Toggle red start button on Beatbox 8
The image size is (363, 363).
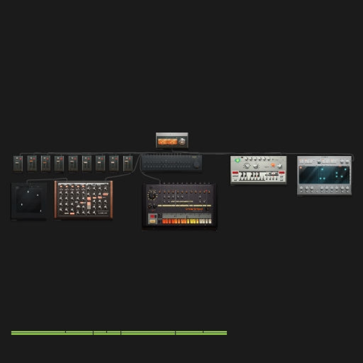tap(152, 216)
